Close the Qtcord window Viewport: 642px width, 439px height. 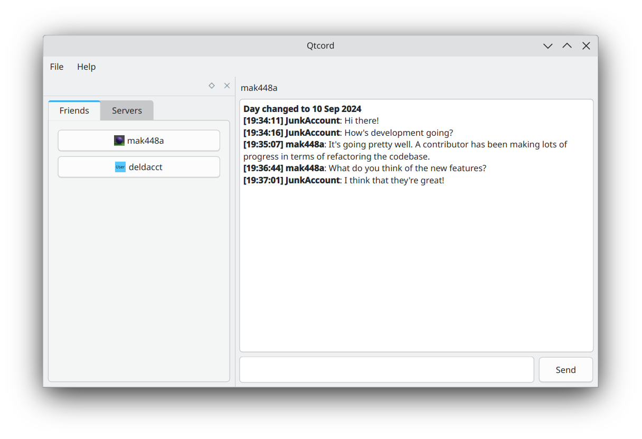586,46
